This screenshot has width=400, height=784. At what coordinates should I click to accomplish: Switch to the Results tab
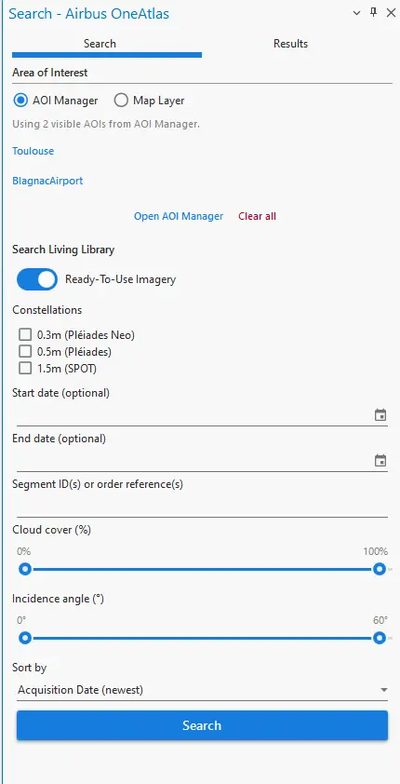(290, 44)
